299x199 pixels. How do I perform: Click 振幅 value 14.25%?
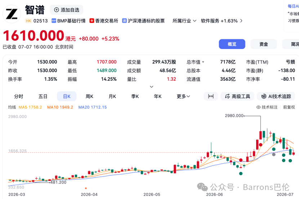tap(109, 79)
